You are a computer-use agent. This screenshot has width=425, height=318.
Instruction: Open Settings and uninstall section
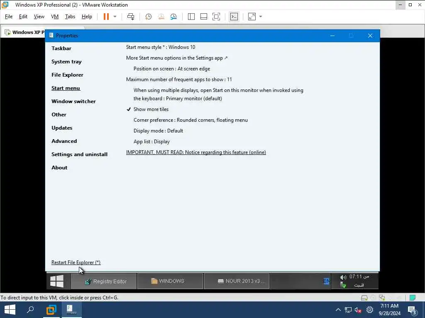coord(79,154)
